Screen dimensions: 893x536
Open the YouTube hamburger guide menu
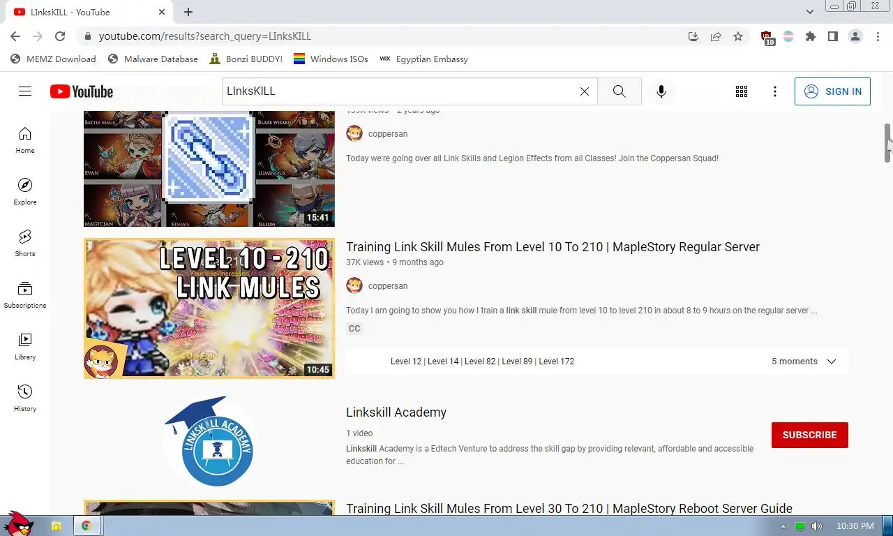pos(25,91)
